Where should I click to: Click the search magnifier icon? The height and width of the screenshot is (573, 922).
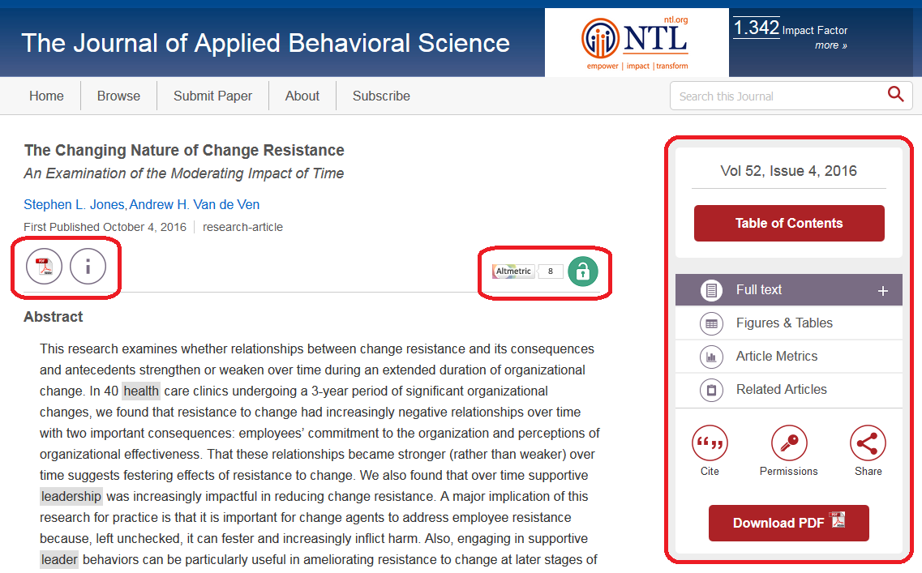point(895,95)
